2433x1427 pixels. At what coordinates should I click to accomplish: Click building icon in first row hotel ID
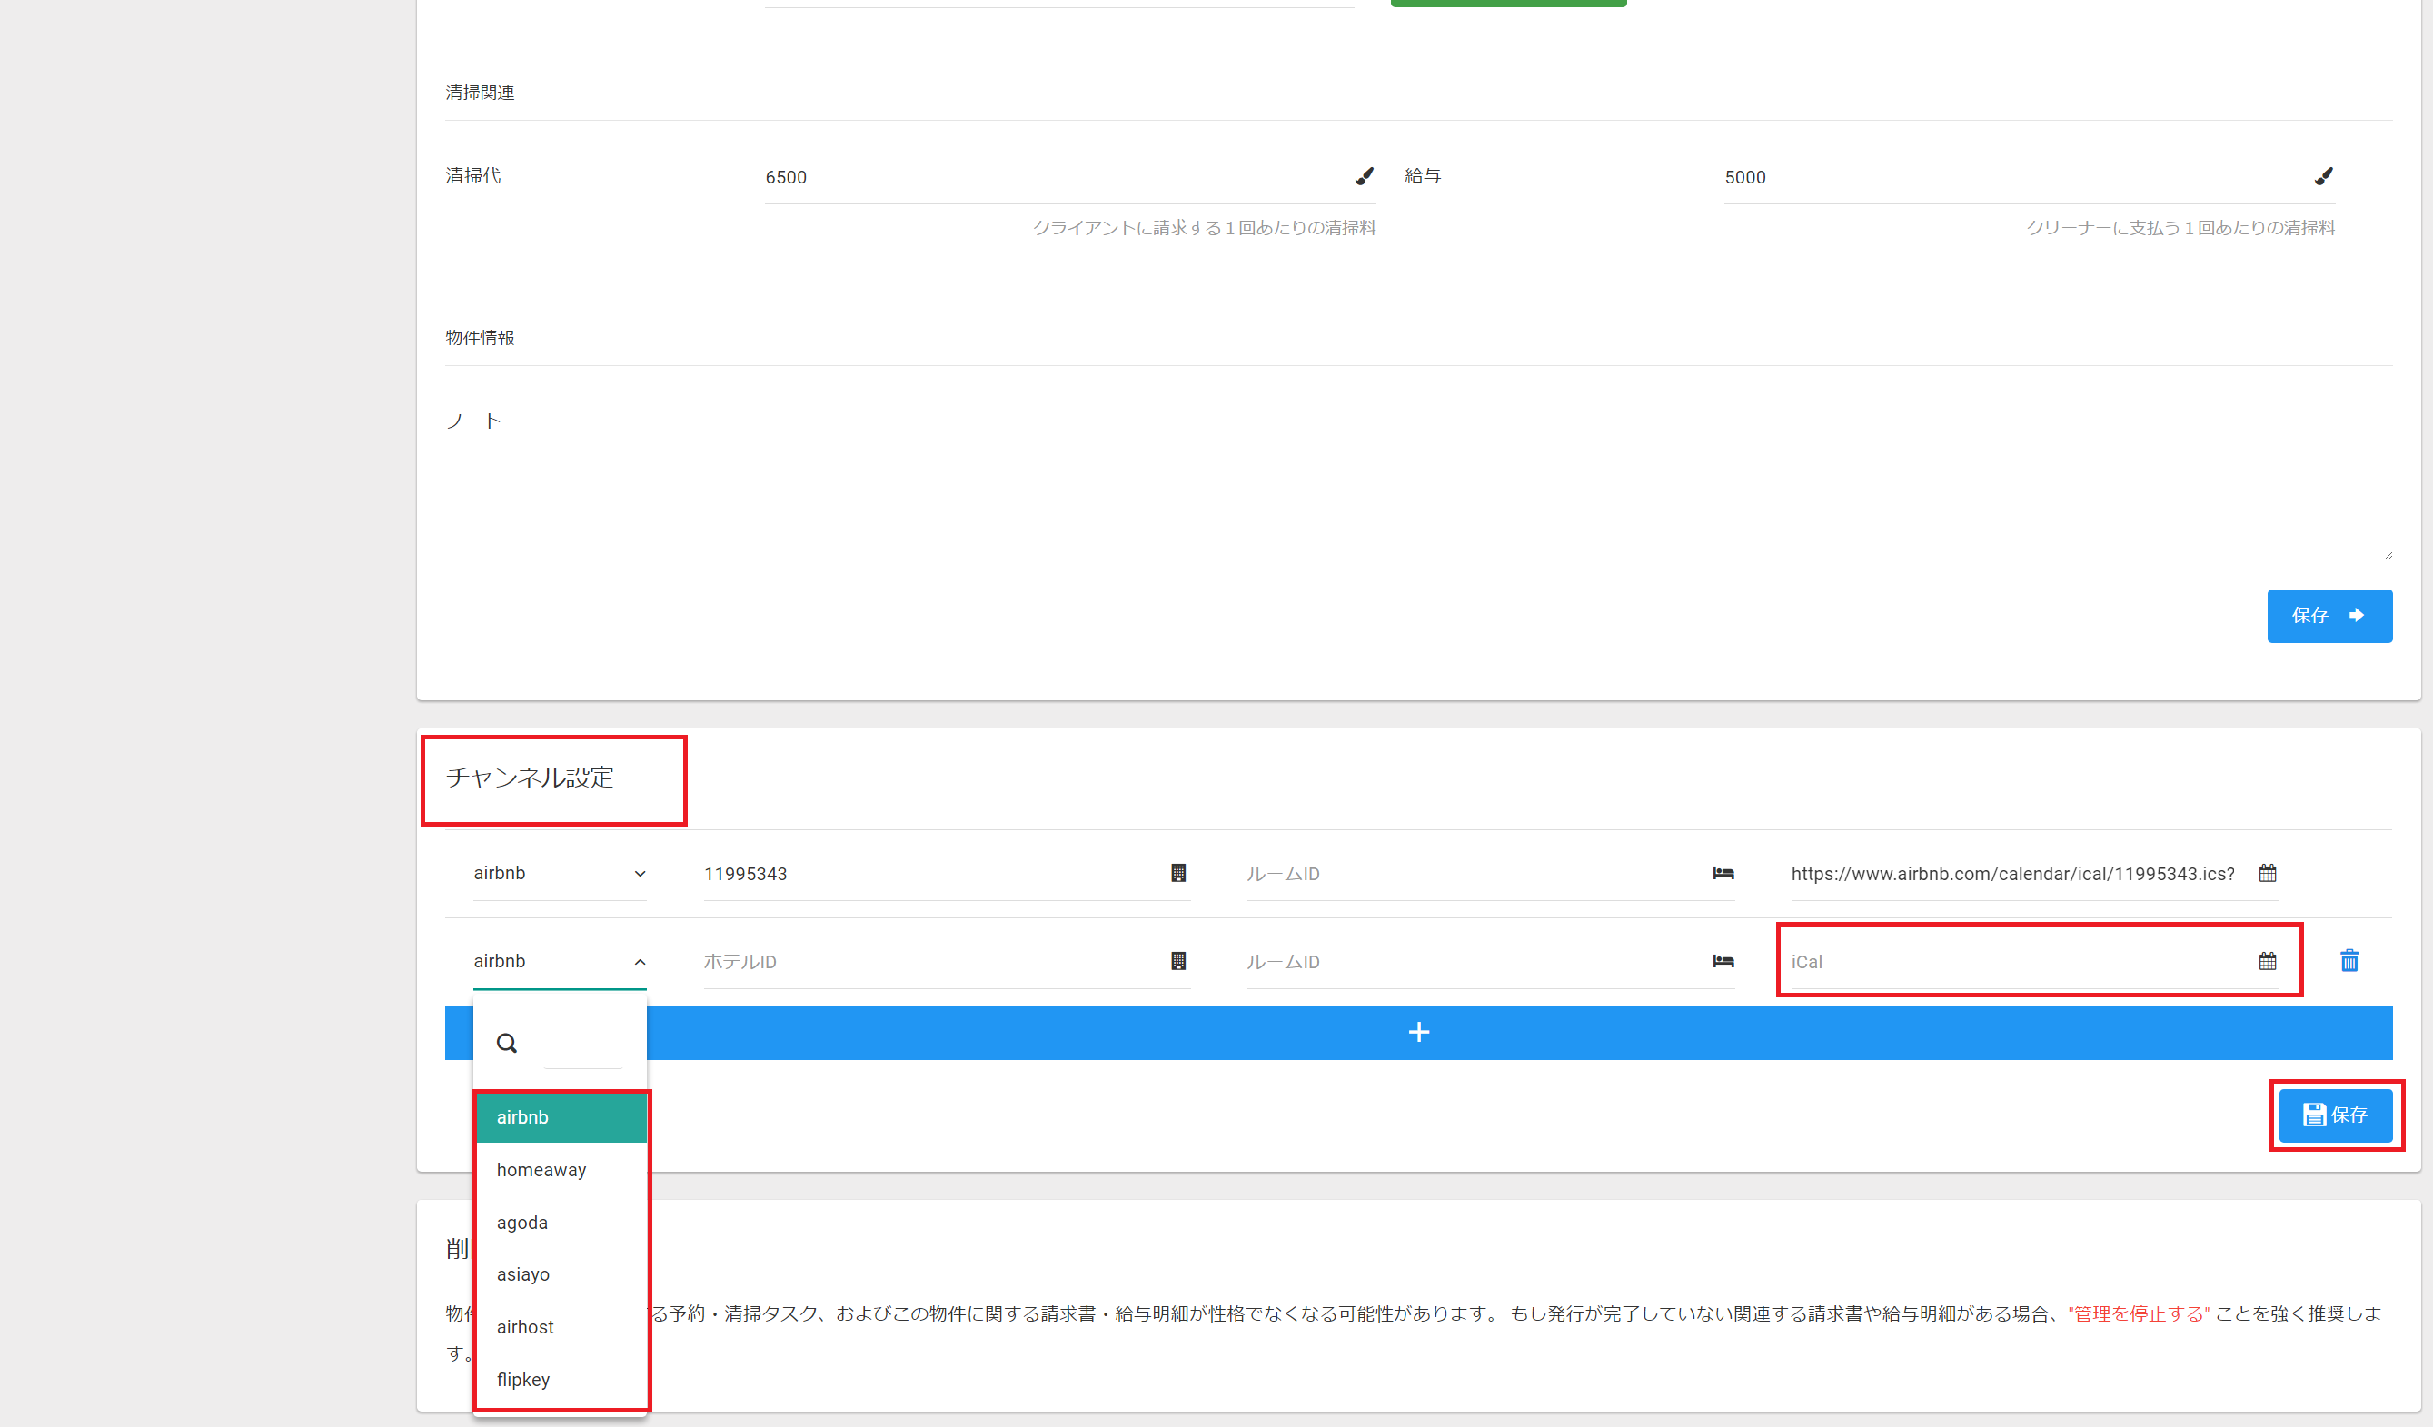tap(1177, 873)
